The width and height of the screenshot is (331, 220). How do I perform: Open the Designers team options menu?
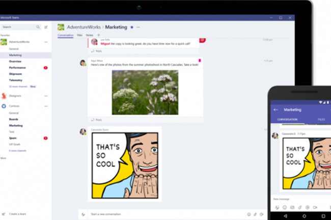click(46, 95)
